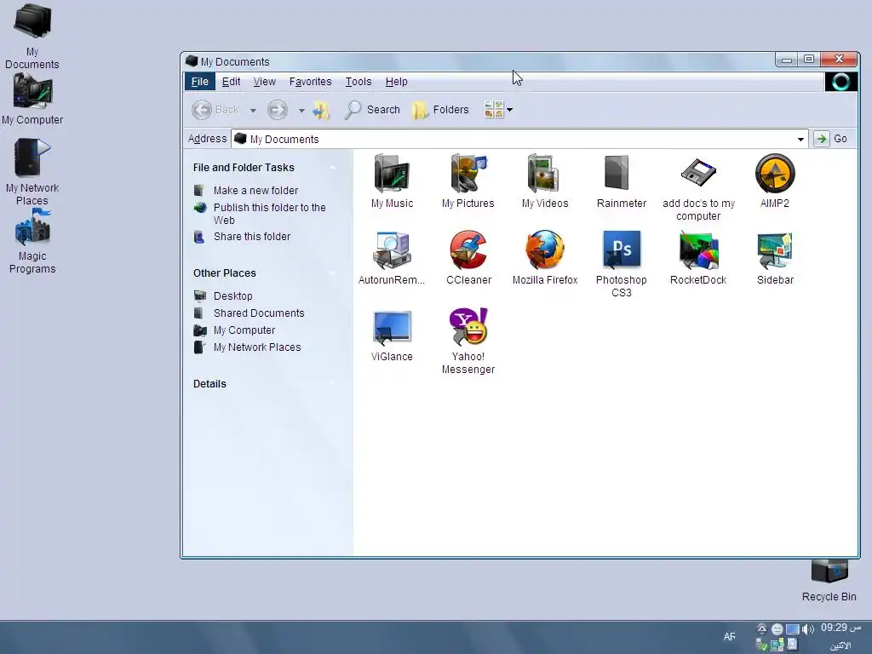Viewport: 872px width, 654px height.
Task: Click the window throbber logo icon
Action: (840, 82)
